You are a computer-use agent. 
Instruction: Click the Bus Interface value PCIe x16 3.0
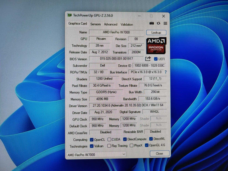[x=146, y=72]
